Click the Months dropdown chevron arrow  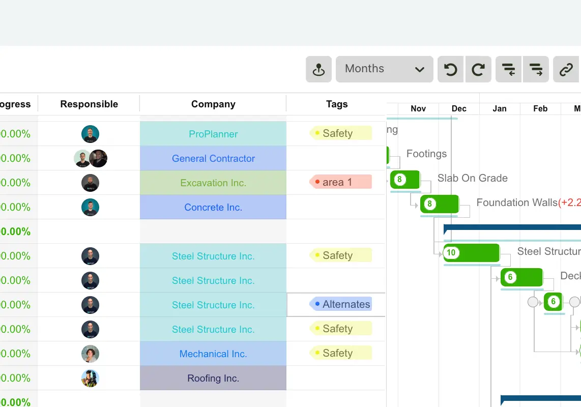pyautogui.click(x=419, y=69)
